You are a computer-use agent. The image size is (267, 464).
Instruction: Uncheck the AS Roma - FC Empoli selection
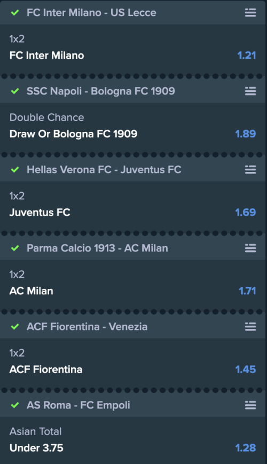(15, 405)
